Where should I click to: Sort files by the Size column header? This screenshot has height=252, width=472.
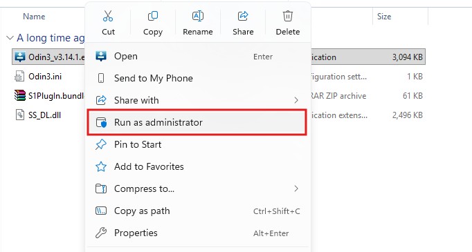pos(384,17)
